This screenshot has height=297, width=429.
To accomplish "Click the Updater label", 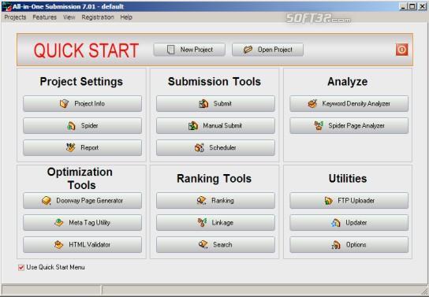I will [356, 223].
